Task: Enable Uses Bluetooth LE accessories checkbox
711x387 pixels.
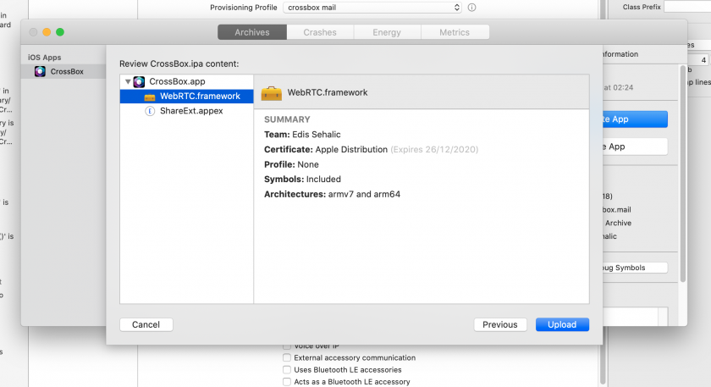Action: [x=287, y=370]
